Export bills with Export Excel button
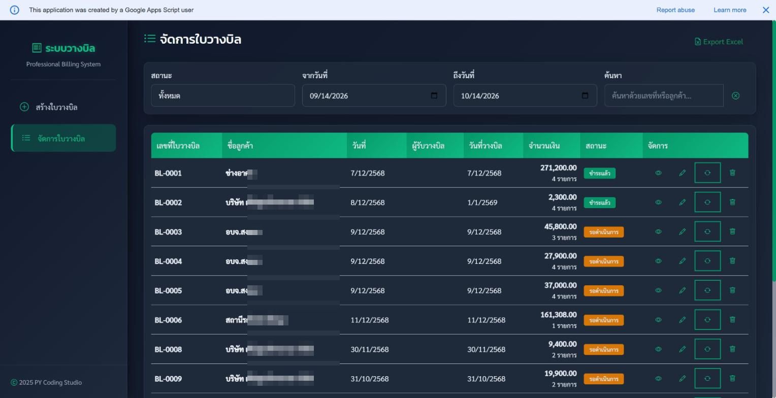Image resolution: width=776 pixels, height=398 pixels. 719,42
